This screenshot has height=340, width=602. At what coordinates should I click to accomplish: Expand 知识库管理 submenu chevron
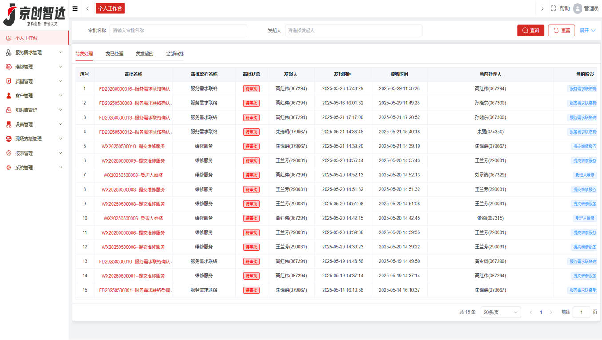[x=60, y=110]
